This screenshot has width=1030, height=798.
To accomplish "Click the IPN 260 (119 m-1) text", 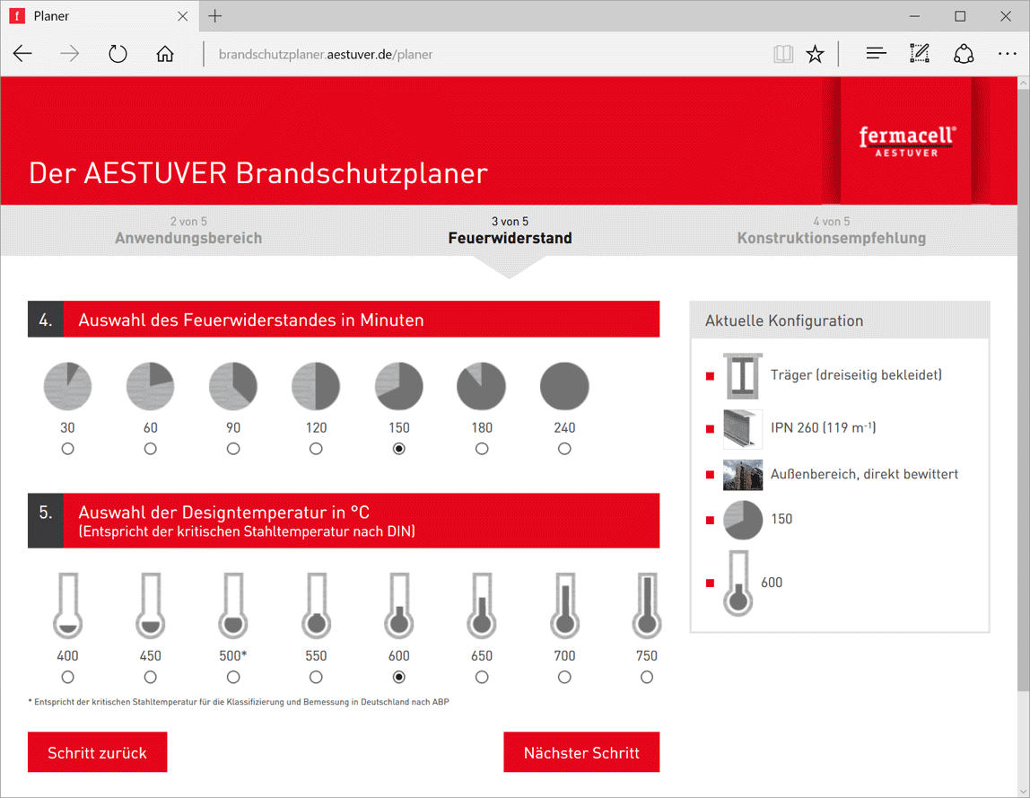I will click(x=823, y=427).
